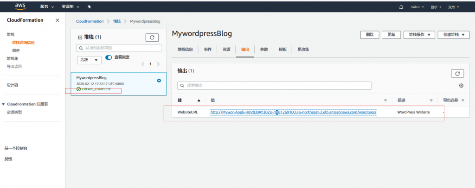
Task: Click the WordPress Website description cell
Action: click(x=413, y=112)
